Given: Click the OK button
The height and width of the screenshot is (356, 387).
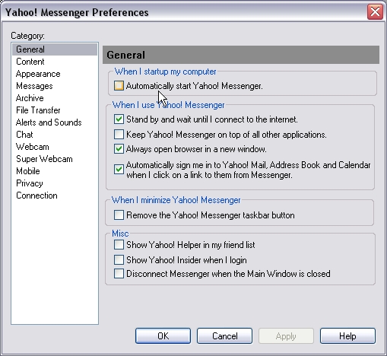Looking at the screenshot, I should (x=163, y=336).
